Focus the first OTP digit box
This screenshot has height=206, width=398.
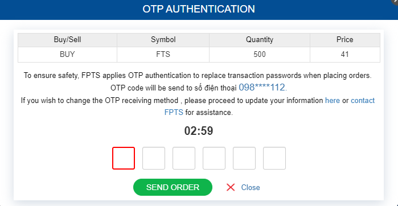click(x=124, y=158)
